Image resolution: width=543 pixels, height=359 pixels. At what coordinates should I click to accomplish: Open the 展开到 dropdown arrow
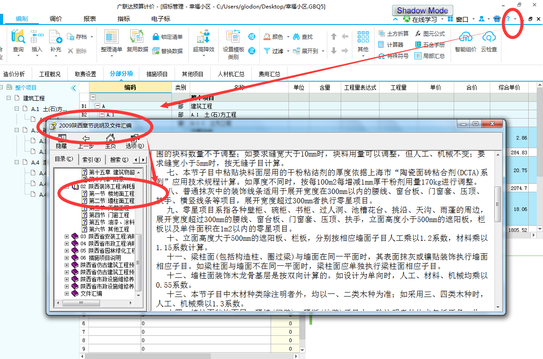(x=322, y=51)
